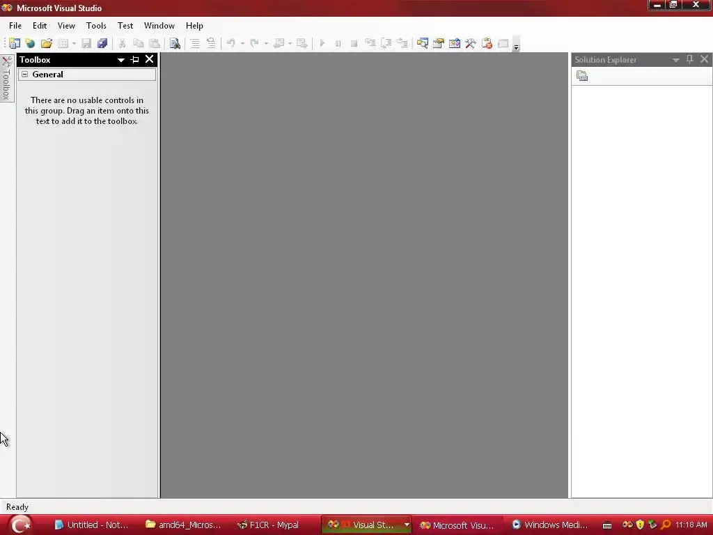Click the General group header label
This screenshot has height=535, width=713.
click(47, 74)
